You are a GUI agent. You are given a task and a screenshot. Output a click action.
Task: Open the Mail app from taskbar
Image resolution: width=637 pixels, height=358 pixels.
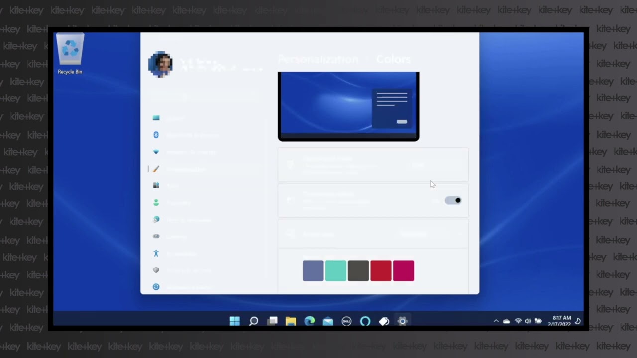pos(328,321)
